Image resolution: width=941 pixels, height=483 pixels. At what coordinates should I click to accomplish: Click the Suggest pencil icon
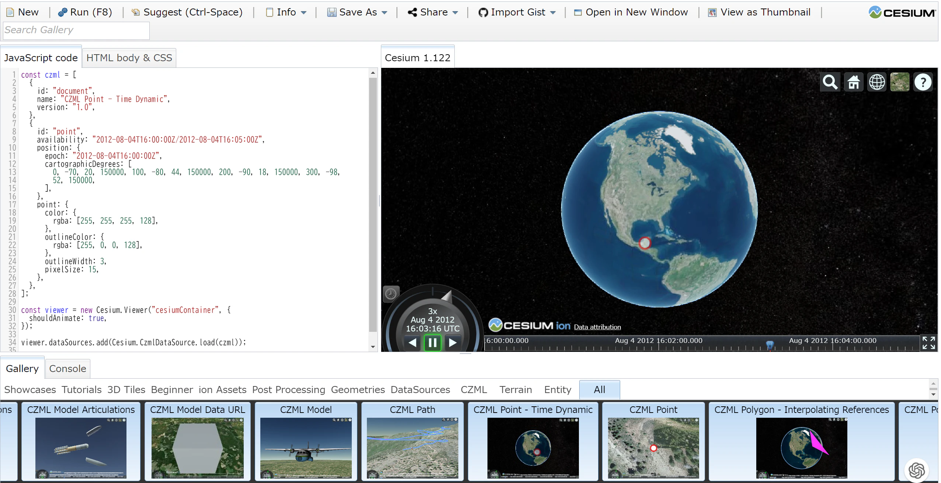pos(136,13)
